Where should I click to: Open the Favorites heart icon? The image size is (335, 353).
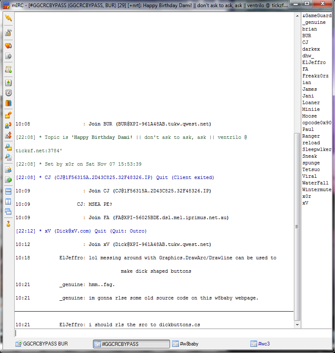(8, 46)
